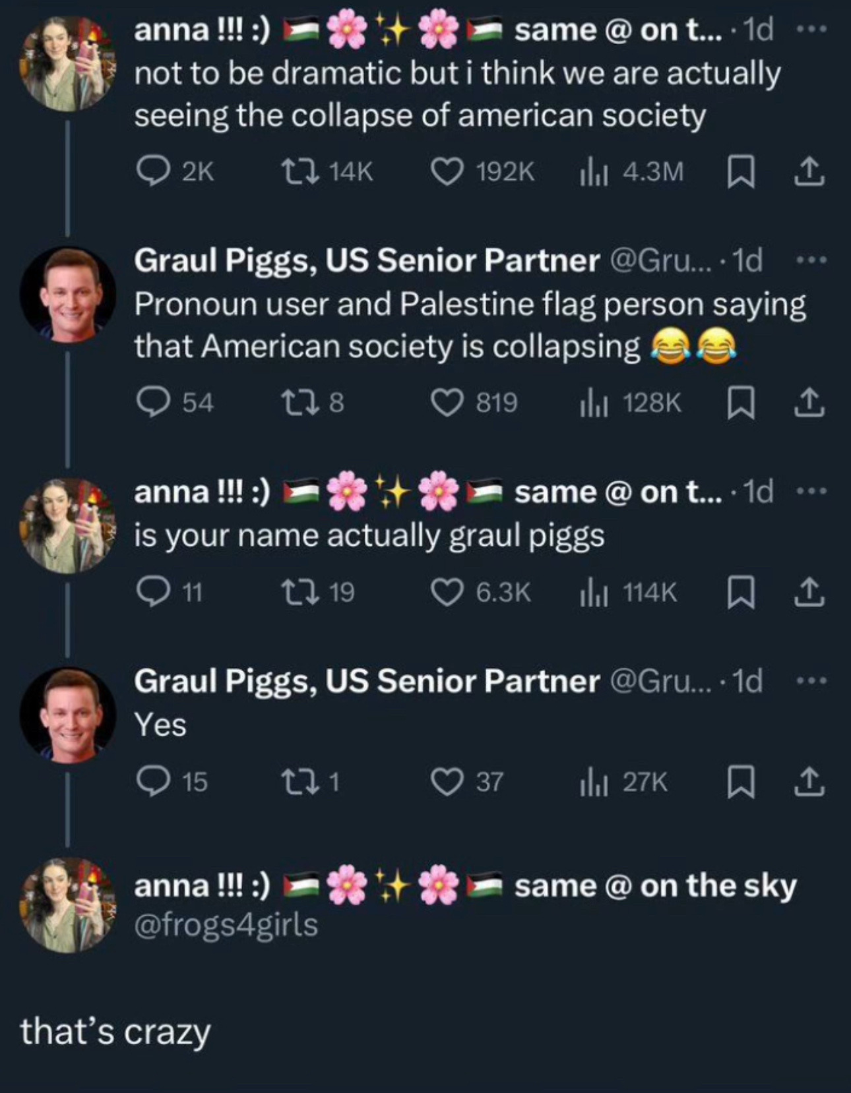Open more options on the 'Yes' reply
851x1093 pixels.
tap(810, 680)
